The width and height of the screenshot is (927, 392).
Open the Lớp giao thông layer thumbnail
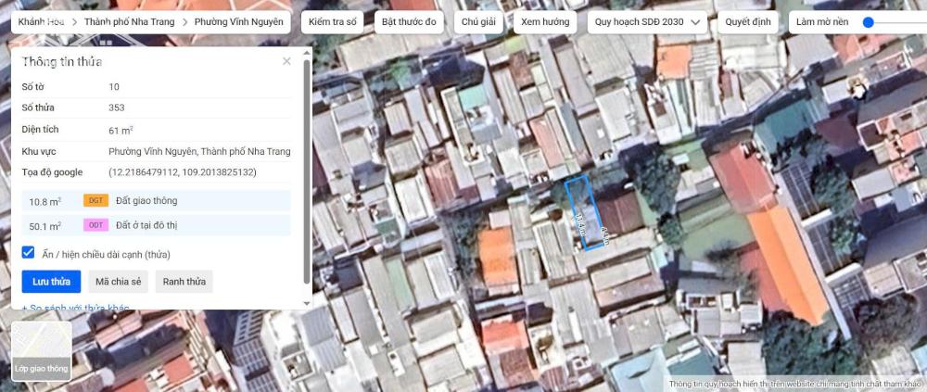click(41, 351)
